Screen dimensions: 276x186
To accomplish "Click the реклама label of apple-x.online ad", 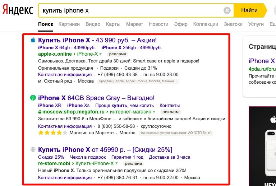I will [x=118, y=54].
